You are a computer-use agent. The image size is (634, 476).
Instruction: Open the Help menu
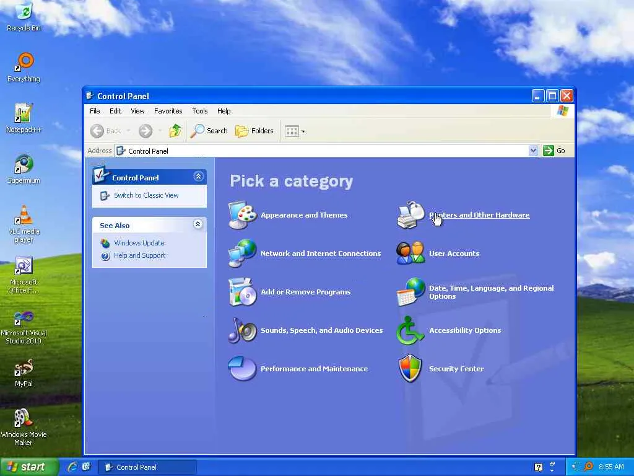pyautogui.click(x=224, y=111)
